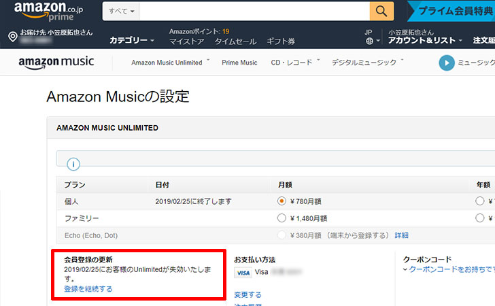Click the Amazon Music logo
The width and height of the screenshot is (495, 306).
(56, 62)
